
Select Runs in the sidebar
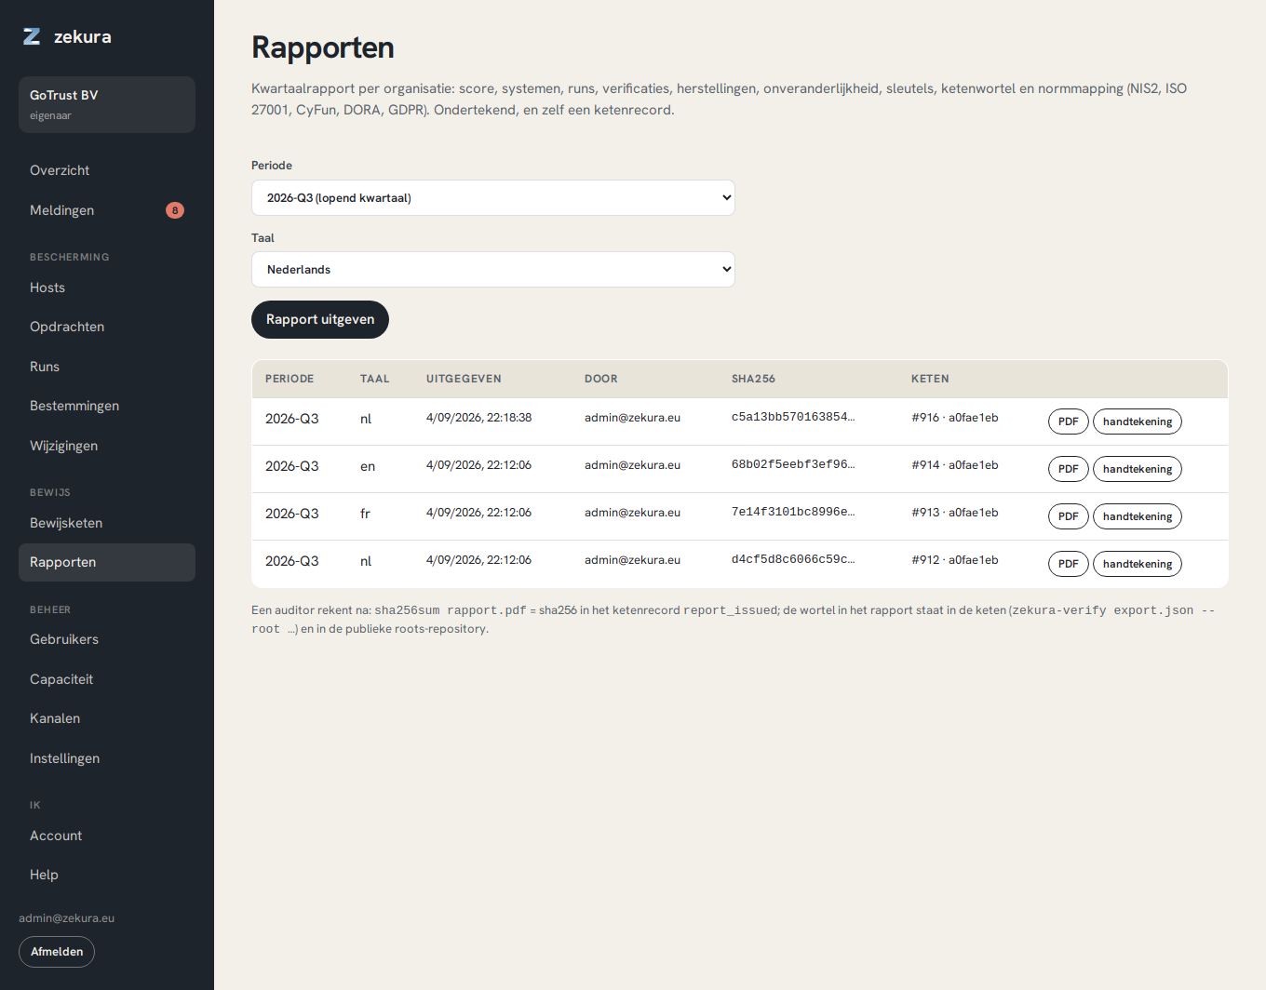[x=107, y=367]
